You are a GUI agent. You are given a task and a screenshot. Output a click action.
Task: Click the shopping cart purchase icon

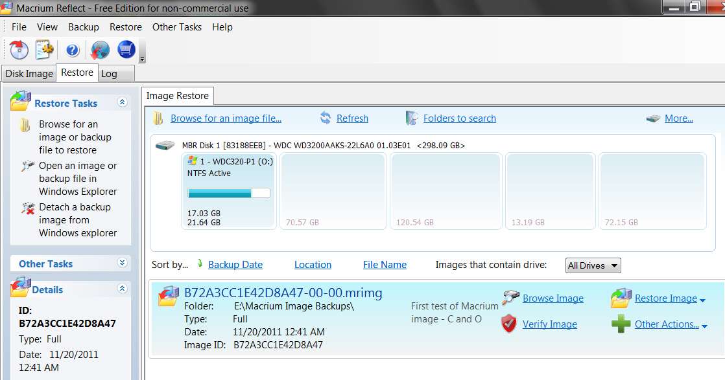(126, 49)
